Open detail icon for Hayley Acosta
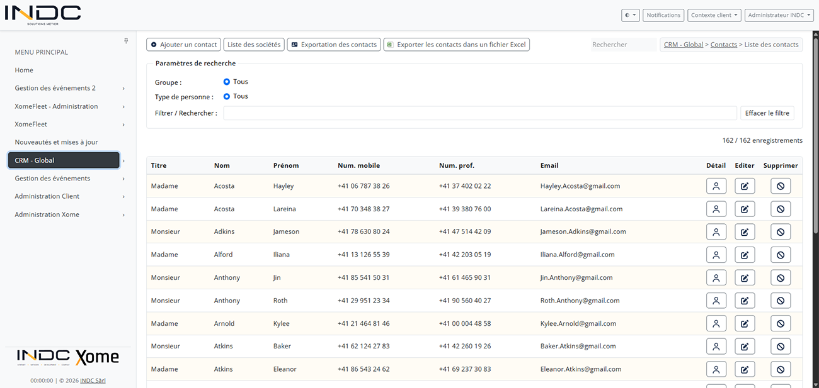 (x=716, y=186)
